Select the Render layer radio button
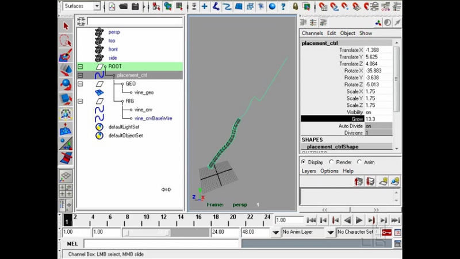 331,162
